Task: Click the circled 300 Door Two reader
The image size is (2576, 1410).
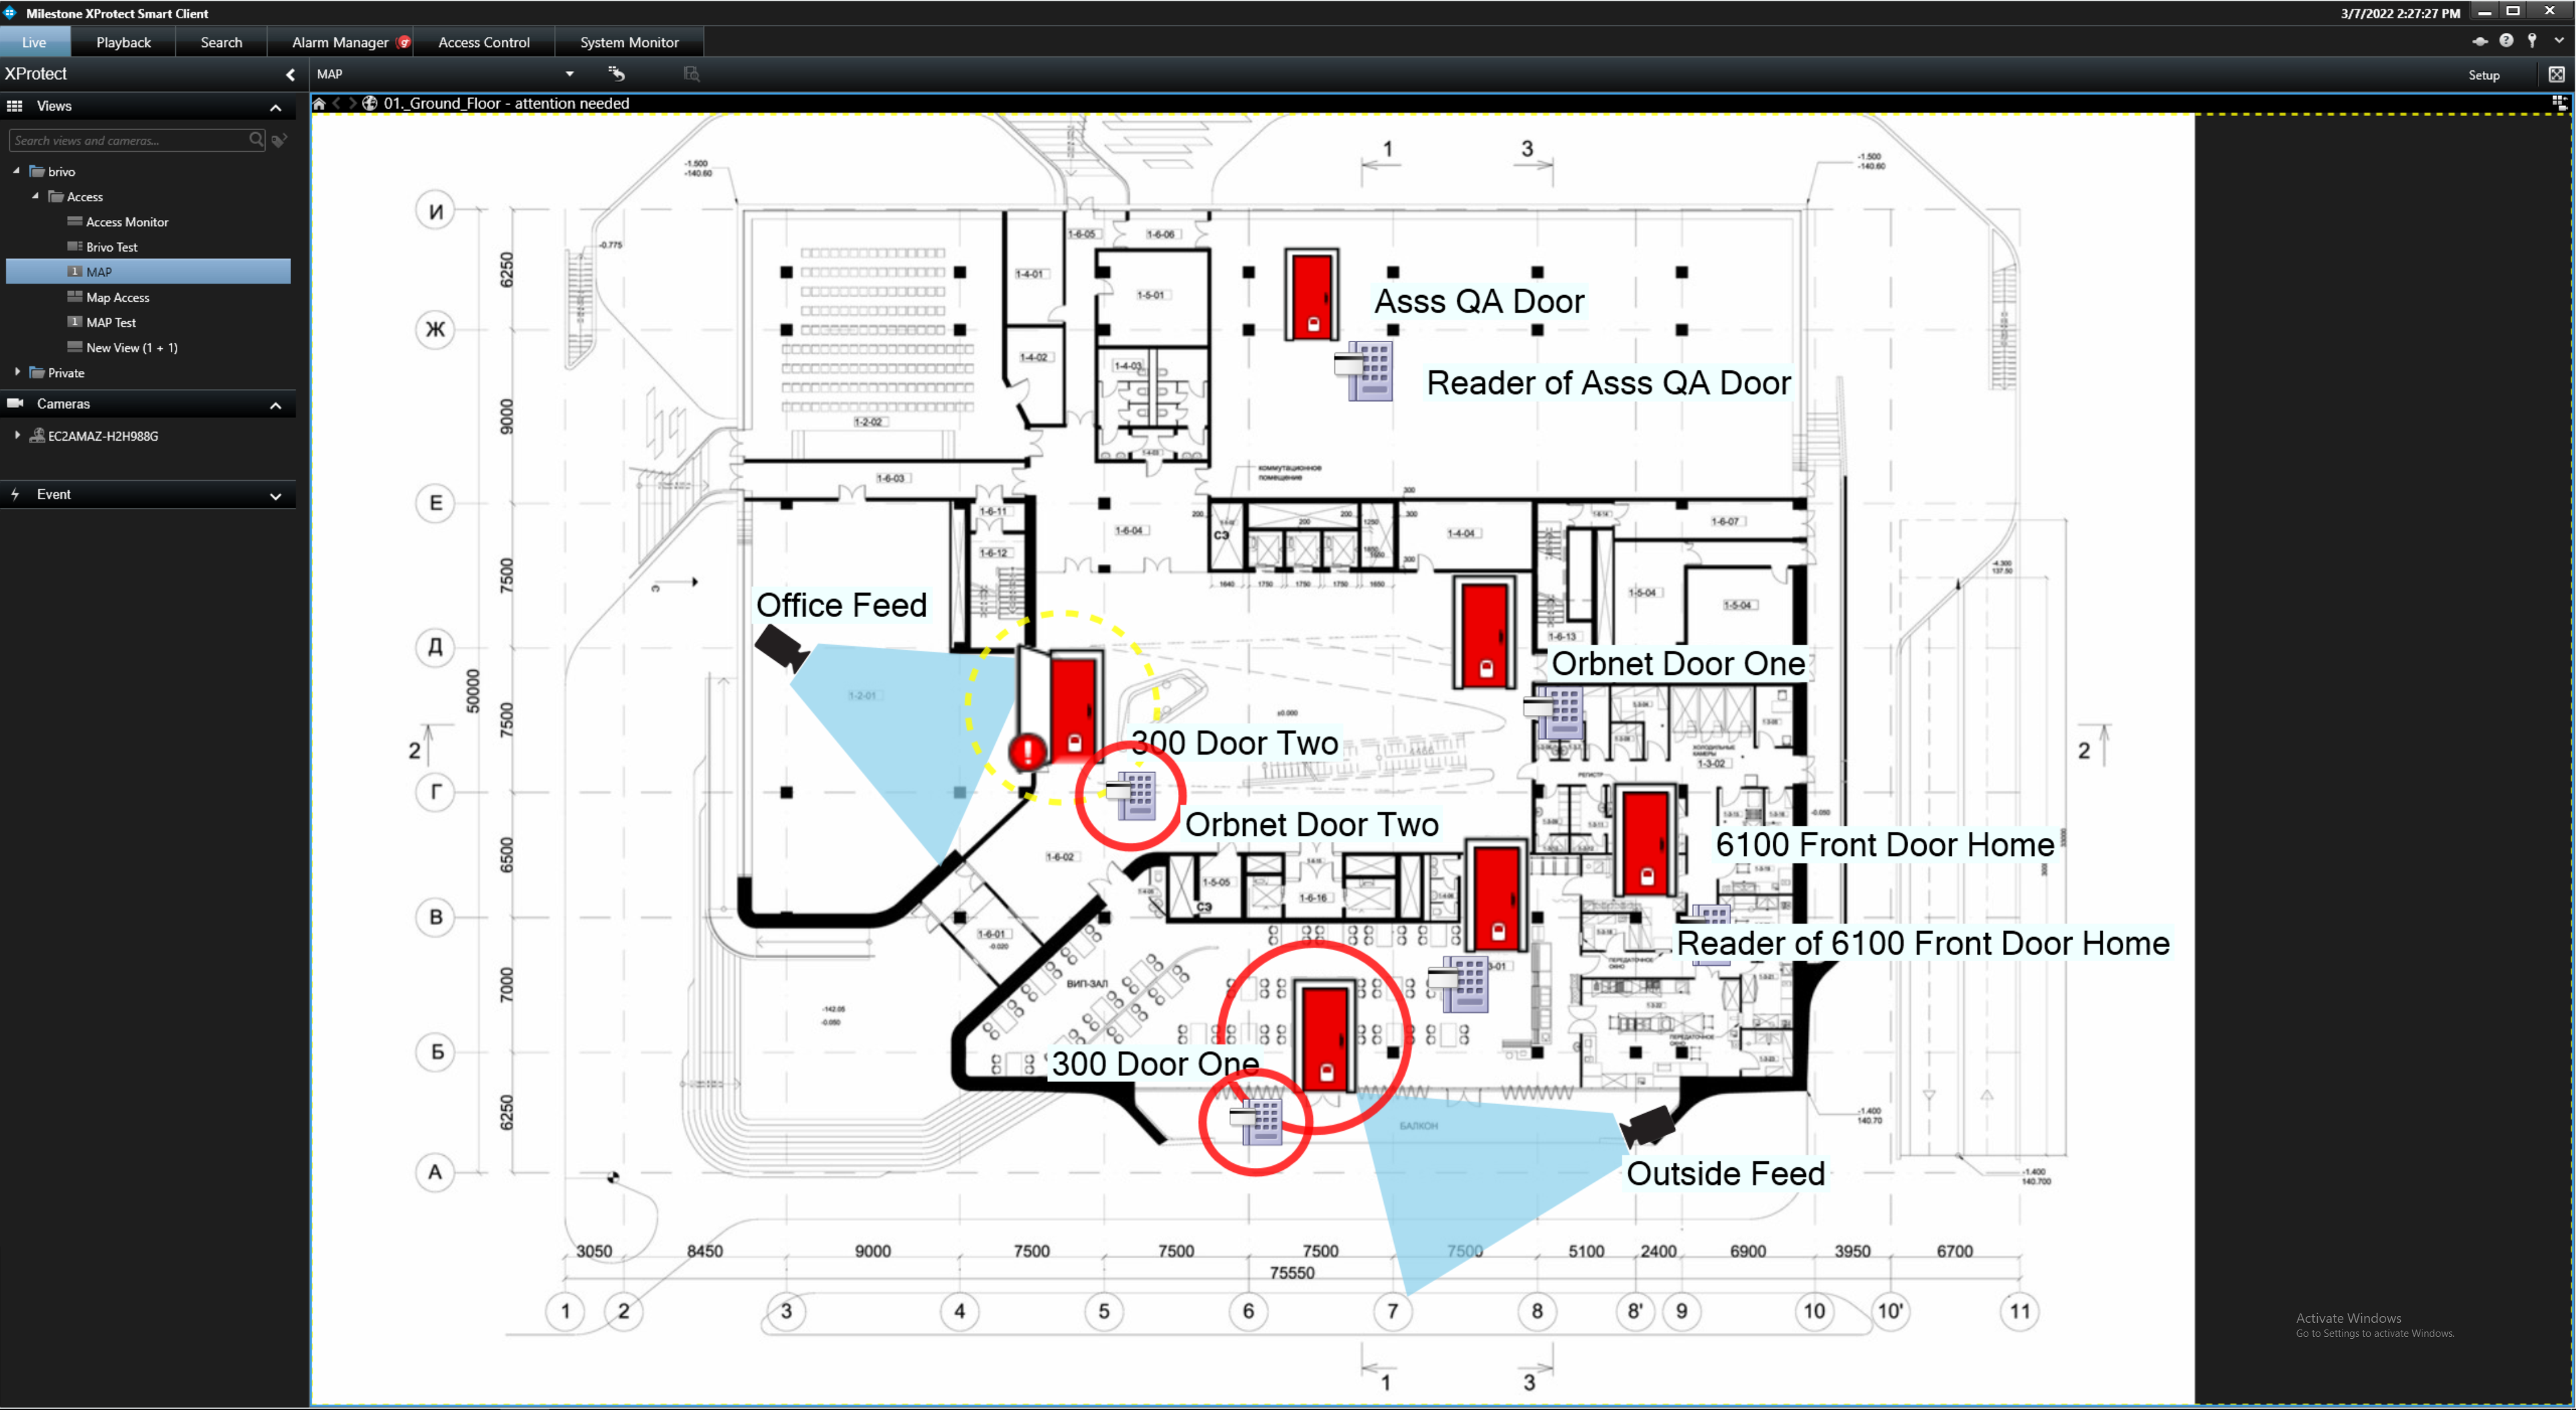Action: point(1131,795)
